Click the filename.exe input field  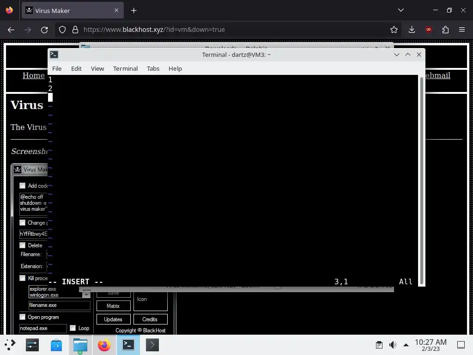click(x=60, y=305)
